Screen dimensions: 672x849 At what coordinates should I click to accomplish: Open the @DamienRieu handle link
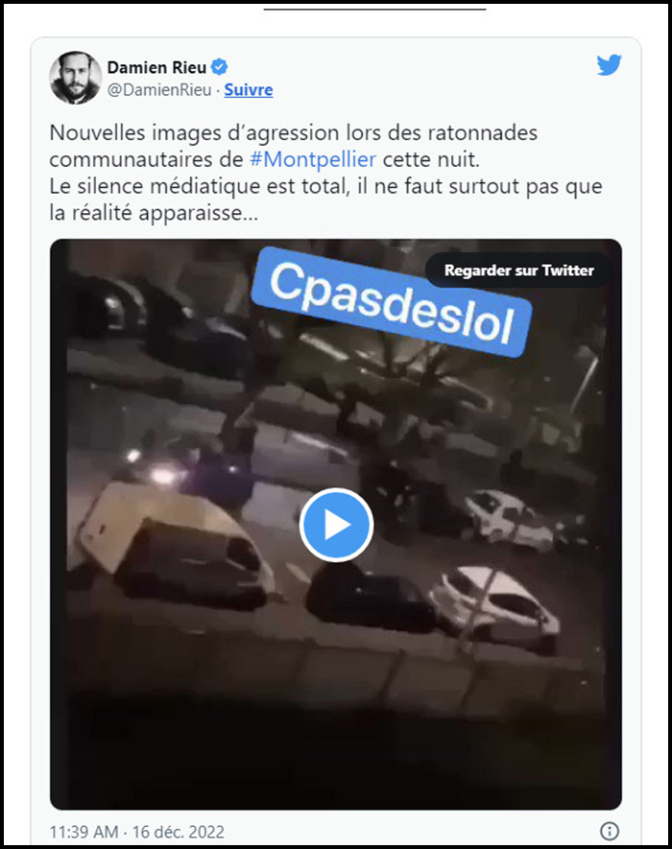click(159, 89)
